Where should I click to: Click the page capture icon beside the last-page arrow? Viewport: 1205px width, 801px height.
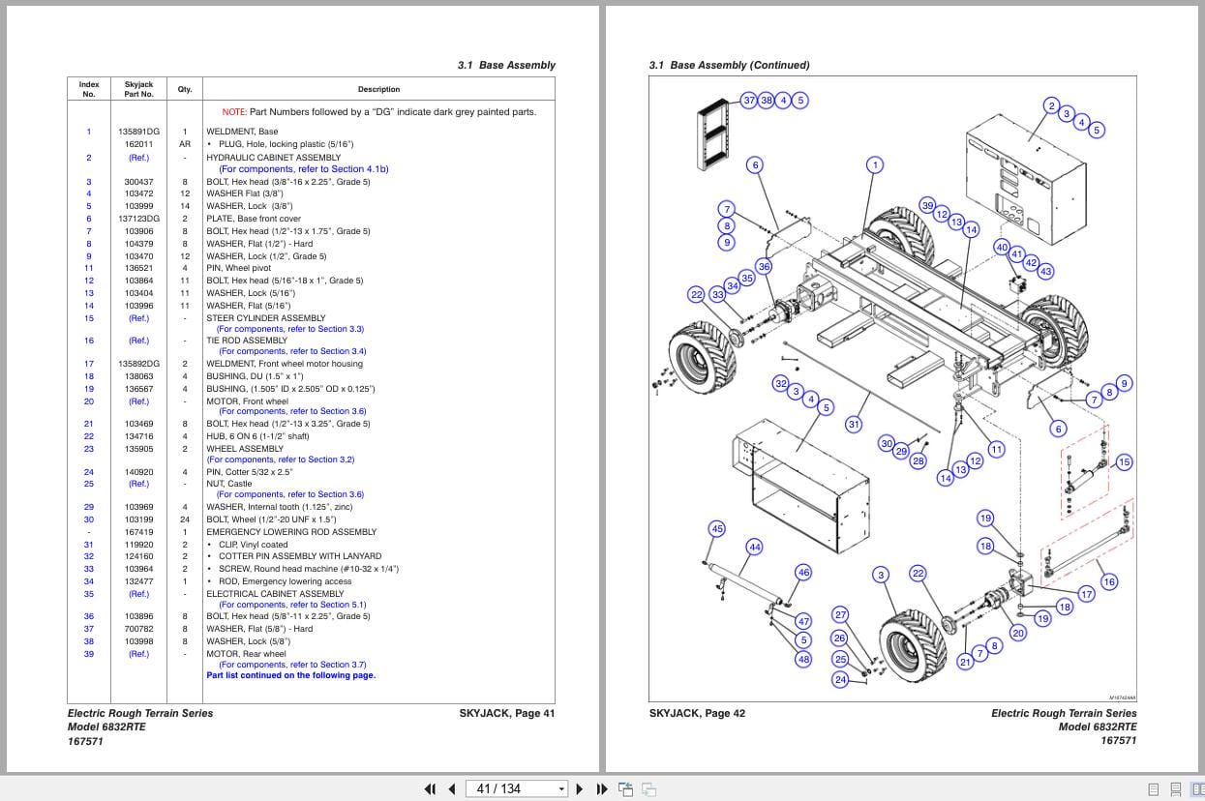(626, 789)
